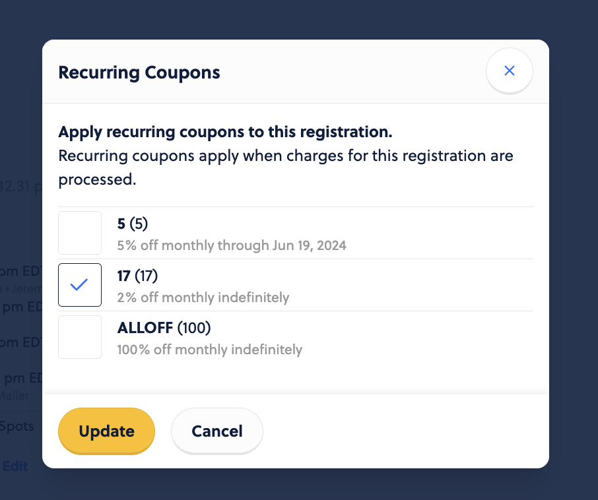Click "5% off monthly through Jun 19, 2024" text
Image resolution: width=598 pixels, height=500 pixels.
[x=232, y=245]
